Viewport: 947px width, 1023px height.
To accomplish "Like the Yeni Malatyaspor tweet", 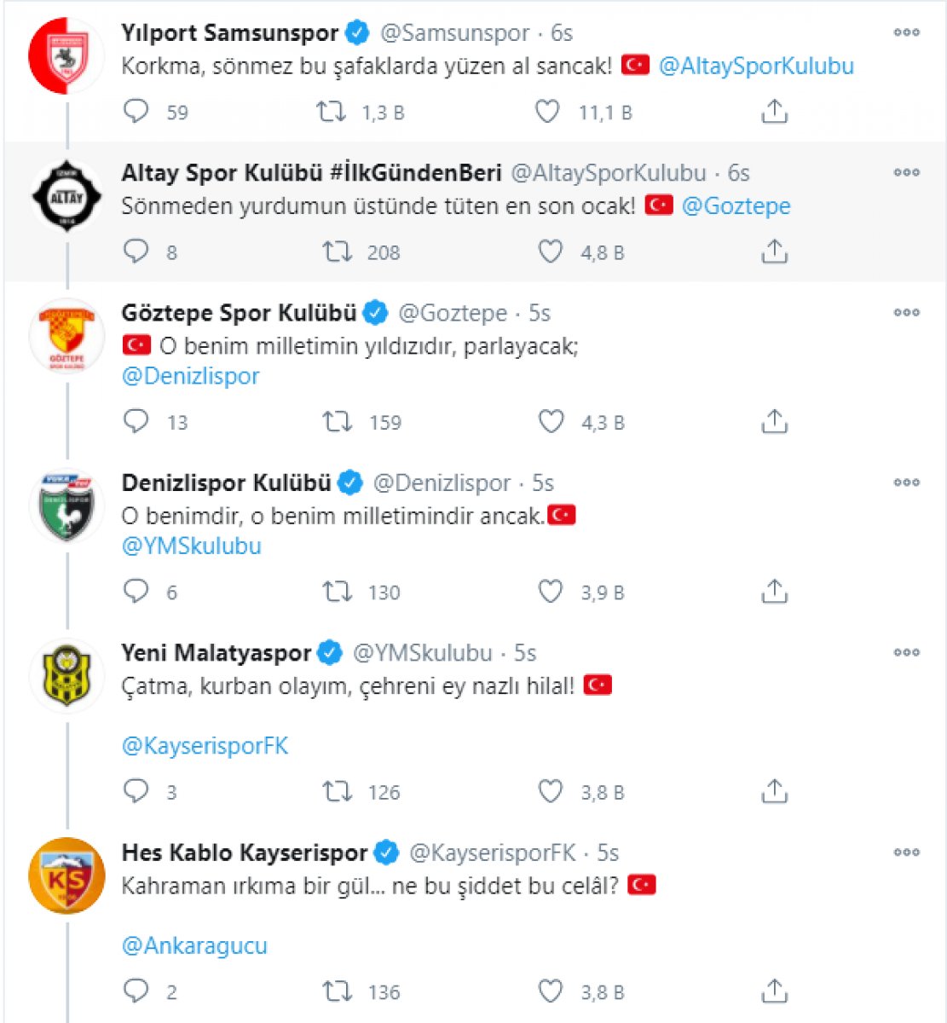I will click(x=551, y=791).
